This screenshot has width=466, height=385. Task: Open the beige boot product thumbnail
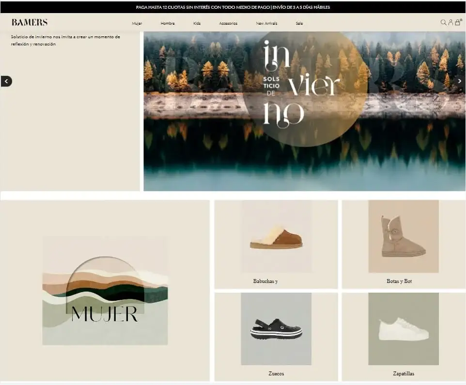pyautogui.click(x=404, y=237)
